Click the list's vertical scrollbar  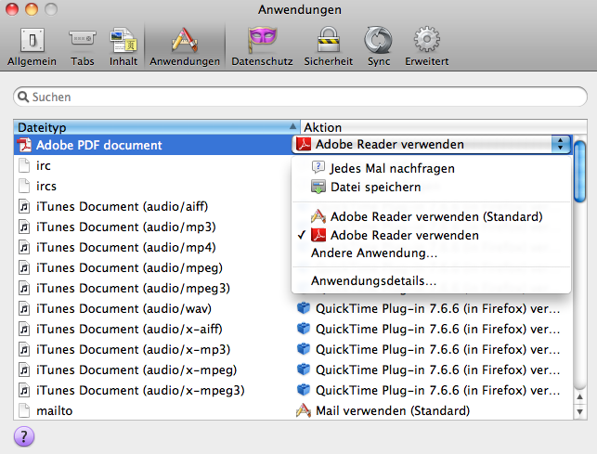580,279
